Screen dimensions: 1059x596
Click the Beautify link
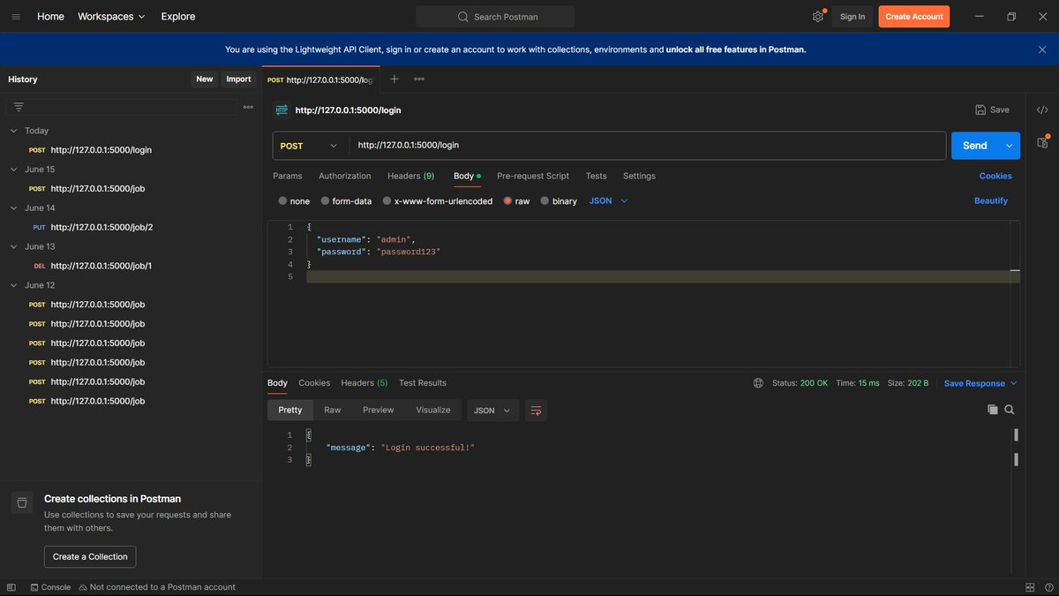[991, 201]
